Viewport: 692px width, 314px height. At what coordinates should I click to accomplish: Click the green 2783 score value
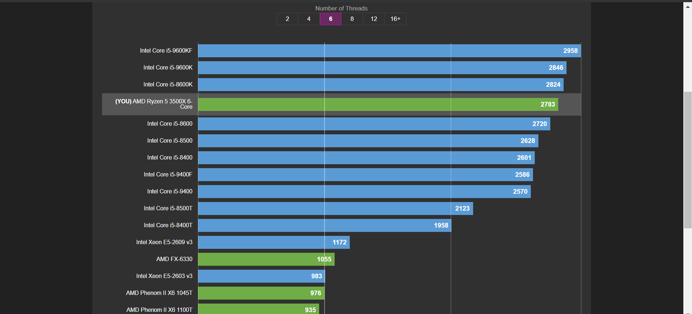click(x=548, y=104)
